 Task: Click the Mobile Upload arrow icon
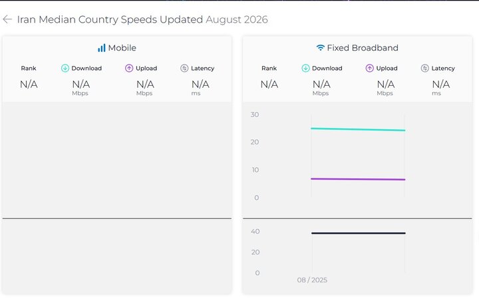[x=129, y=68]
